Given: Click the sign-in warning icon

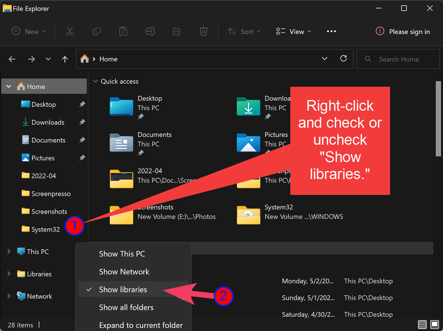Looking at the screenshot, I should pyautogui.click(x=380, y=31).
